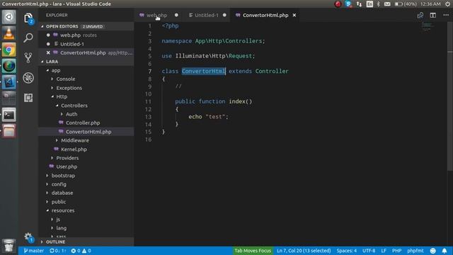Change end of line sequence LF

[384, 251]
